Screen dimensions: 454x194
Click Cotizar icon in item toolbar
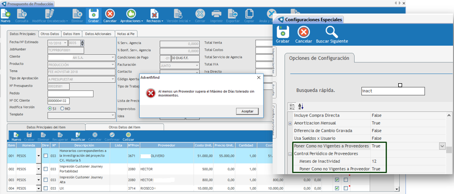pyautogui.click(x=129, y=136)
